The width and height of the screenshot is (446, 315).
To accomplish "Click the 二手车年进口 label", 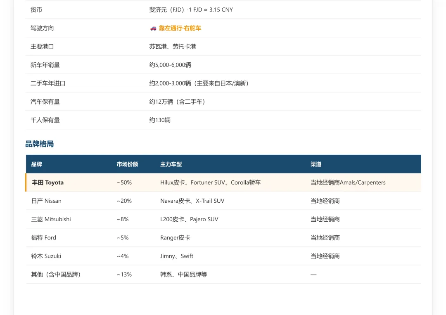I will (x=48, y=83).
